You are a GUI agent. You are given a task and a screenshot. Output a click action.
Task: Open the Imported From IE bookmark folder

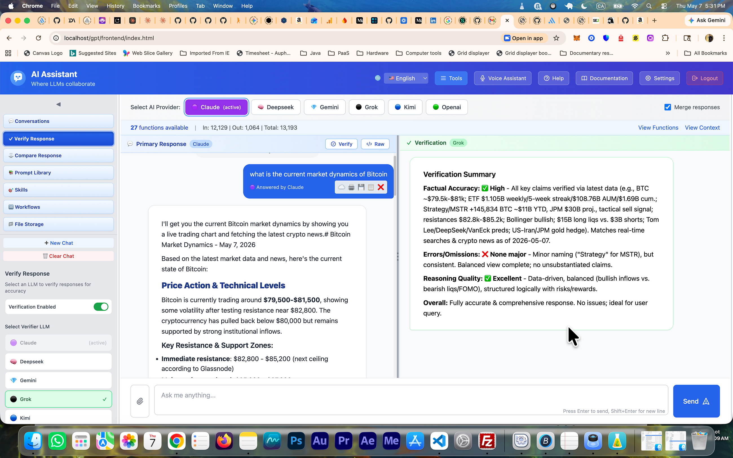pyautogui.click(x=205, y=53)
